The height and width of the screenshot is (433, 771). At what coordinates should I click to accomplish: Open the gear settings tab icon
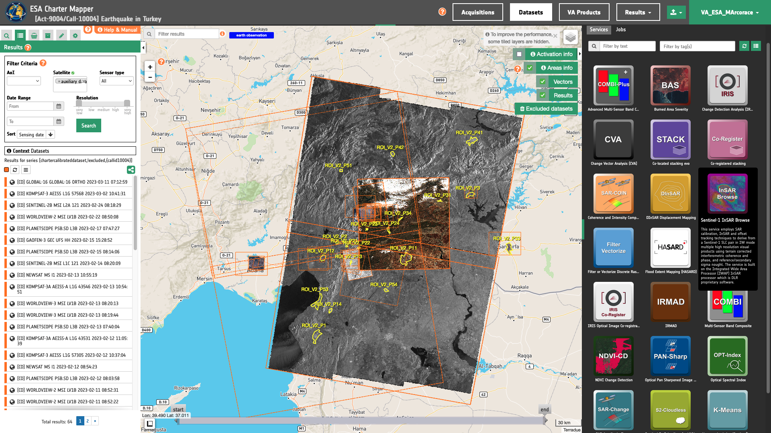point(75,36)
